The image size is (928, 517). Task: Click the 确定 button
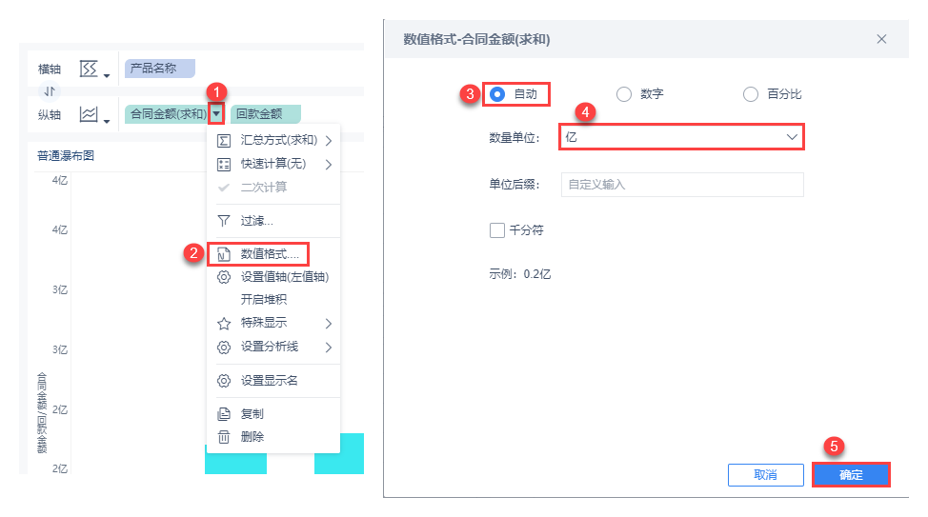pyautogui.click(x=851, y=474)
